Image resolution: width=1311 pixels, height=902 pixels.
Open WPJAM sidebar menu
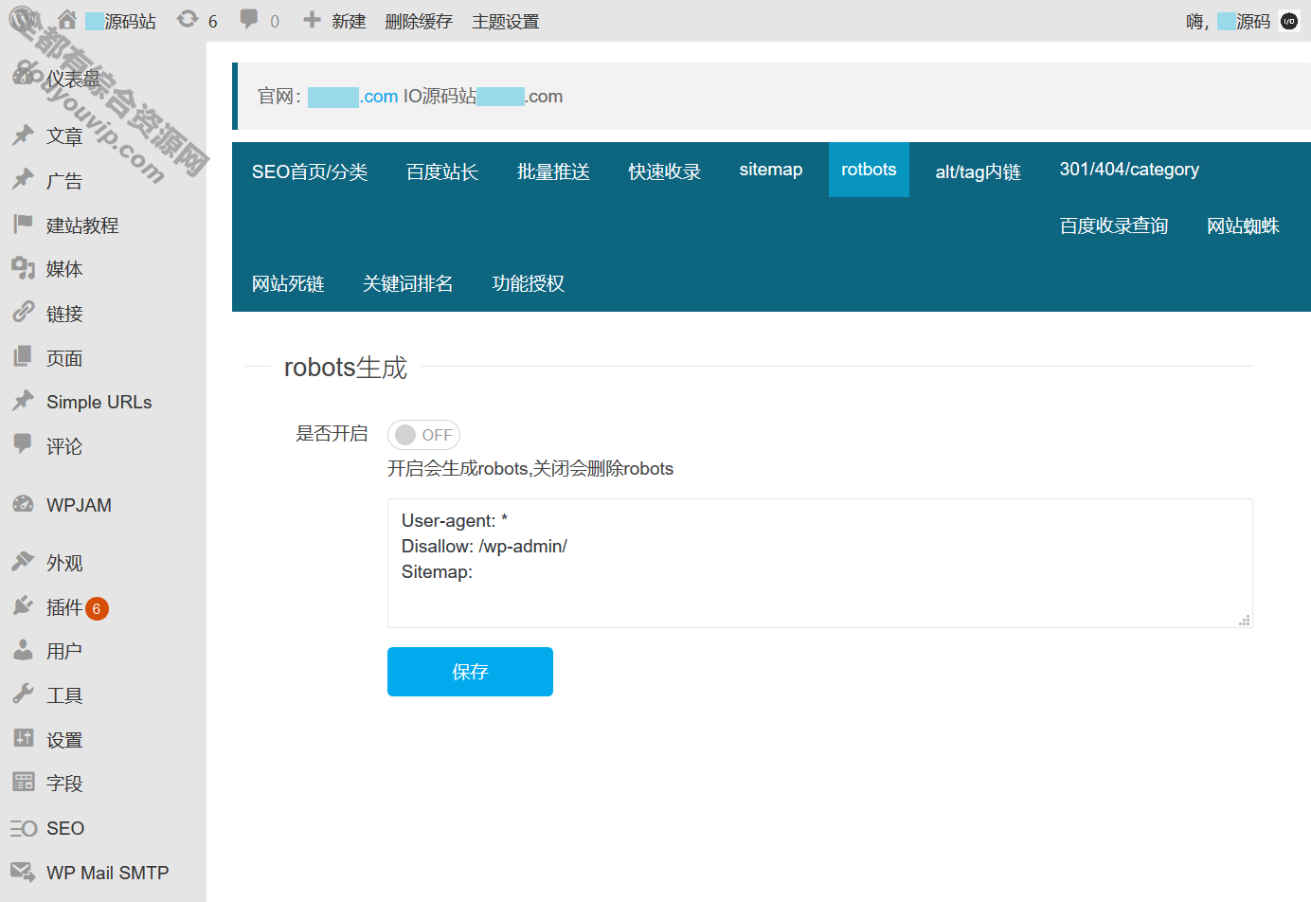[79, 505]
